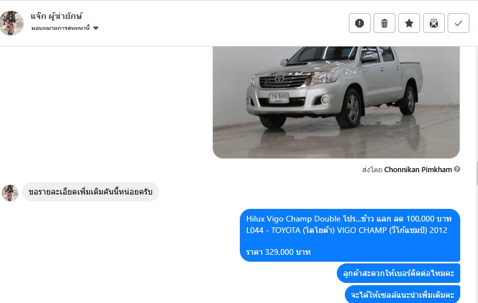Select the contact name in the header
The width and height of the screenshot is (478, 303).
(56, 16)
